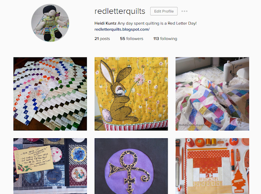
Task: Open the redletterquilts.blogspot.com link
Action: (x=122, y=29)
